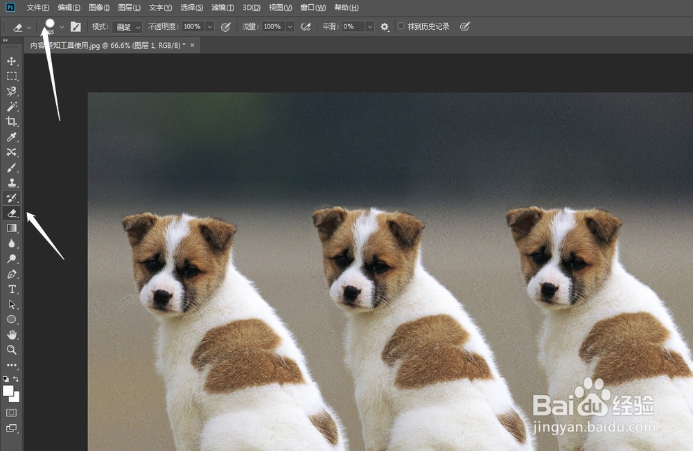Open smoothing options gear menu
Image resolution: width=693 pixels, height=451 pixels.
tap(385, 27)
